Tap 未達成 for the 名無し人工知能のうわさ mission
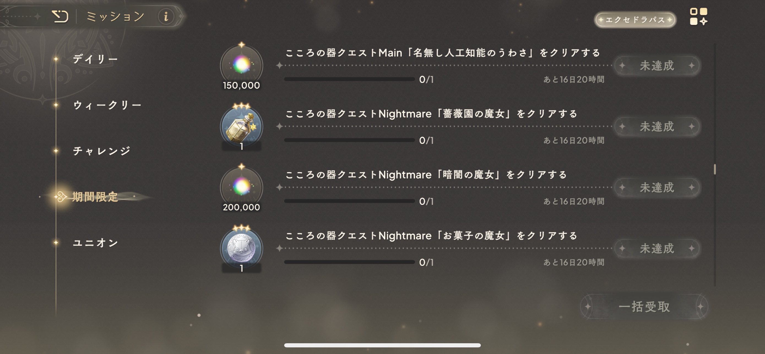This screenshot has width=765, height=354. pyautogui.click(x=657, y=65)
